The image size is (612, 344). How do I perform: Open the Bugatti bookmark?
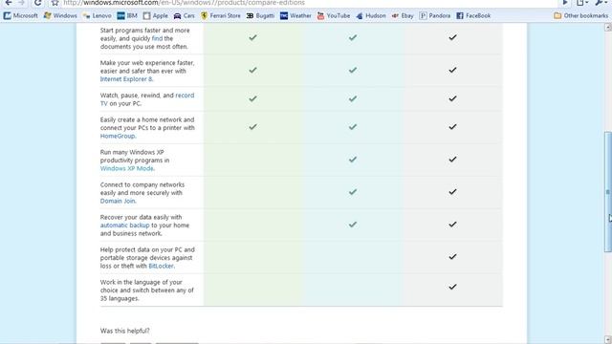click(x=260, y=15)
